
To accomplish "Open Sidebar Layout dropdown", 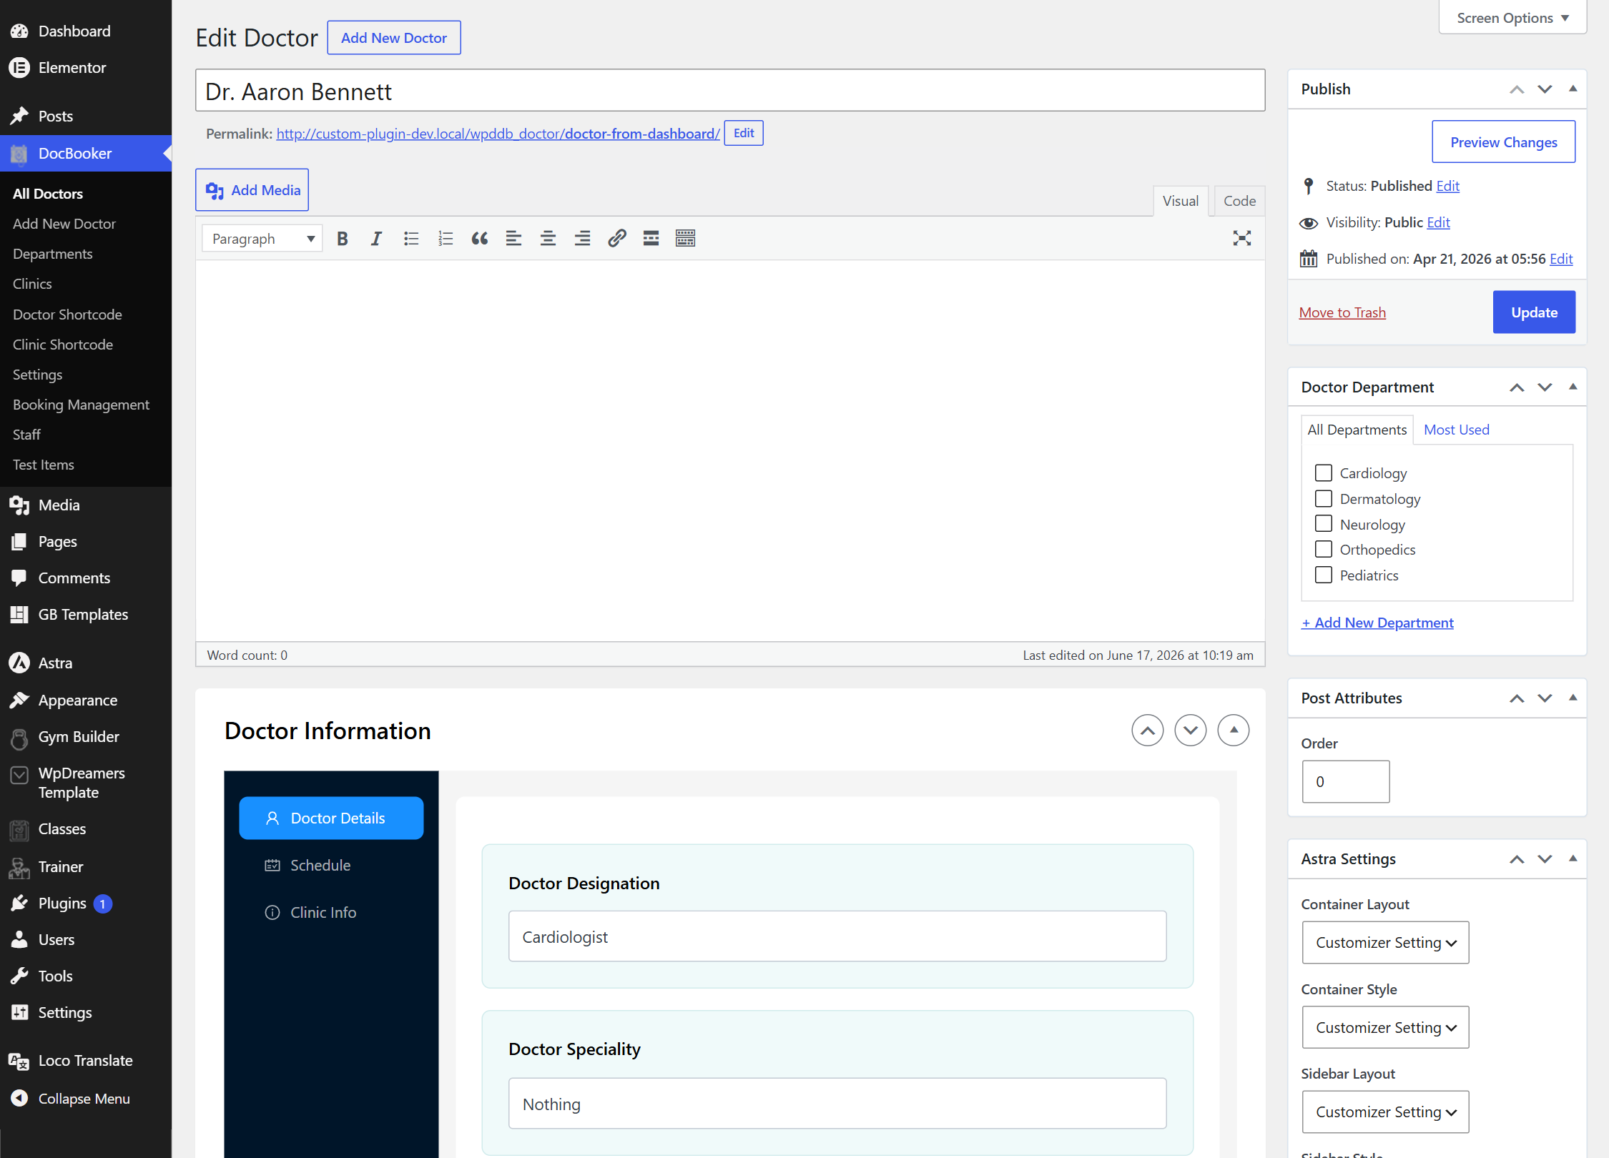I will coord(1385,1112).
